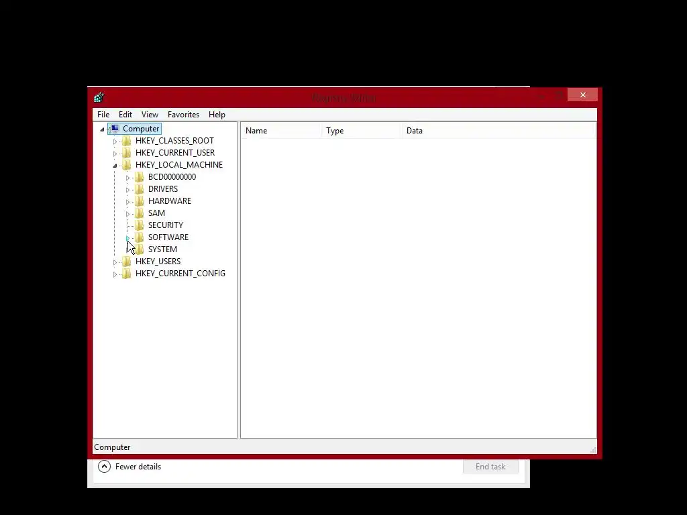Select HKEY_CURRENT_USER label in tree

[175, 152]
